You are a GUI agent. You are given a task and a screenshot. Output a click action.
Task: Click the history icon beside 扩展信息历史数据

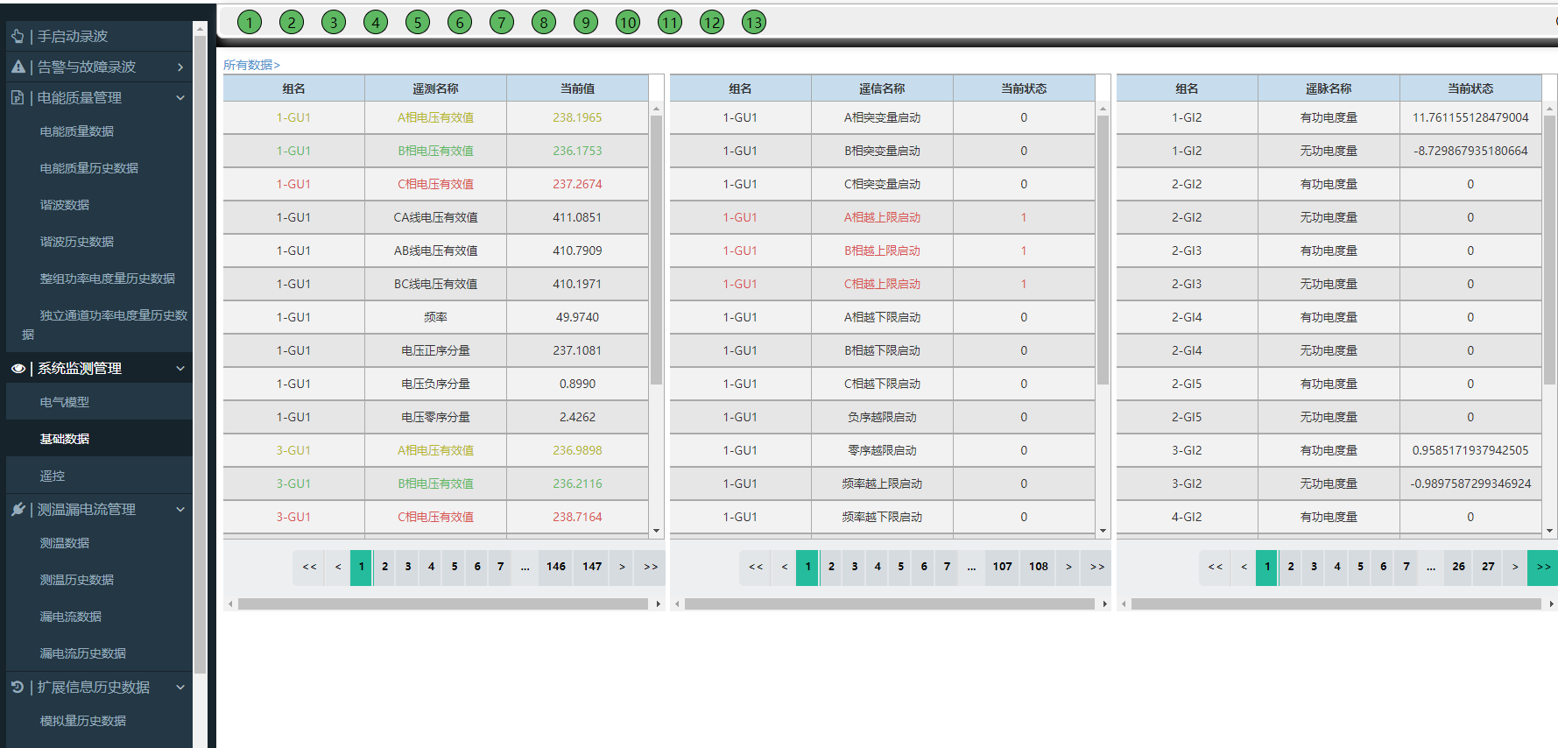(18, 688)
